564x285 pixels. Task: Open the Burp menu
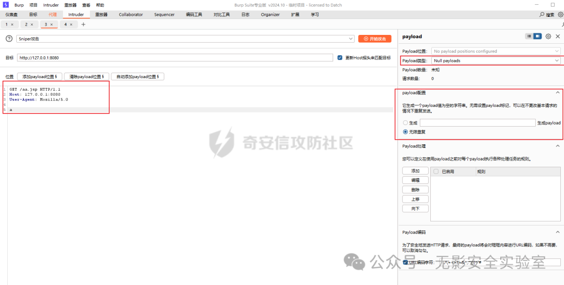(19, 5)
